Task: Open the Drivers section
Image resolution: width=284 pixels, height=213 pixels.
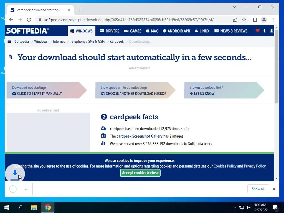Action: coord(110,31)
